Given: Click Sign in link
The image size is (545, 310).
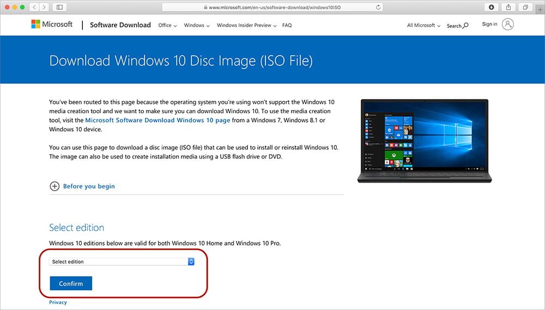Looking at the screenshot, I should click(489, 24).
